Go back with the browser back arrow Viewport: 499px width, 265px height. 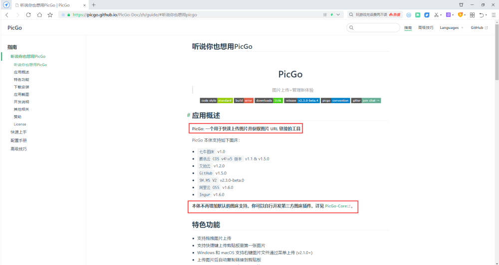pyautogui.click(x=7, y=14)
